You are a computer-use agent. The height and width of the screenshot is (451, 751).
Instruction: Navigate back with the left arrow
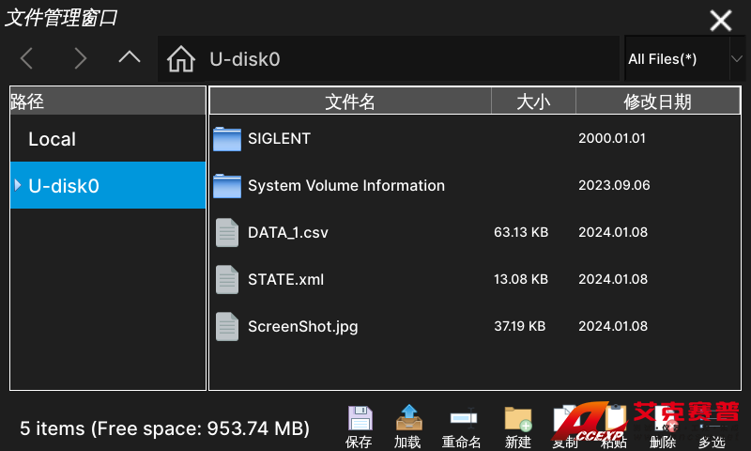(27, 59)
